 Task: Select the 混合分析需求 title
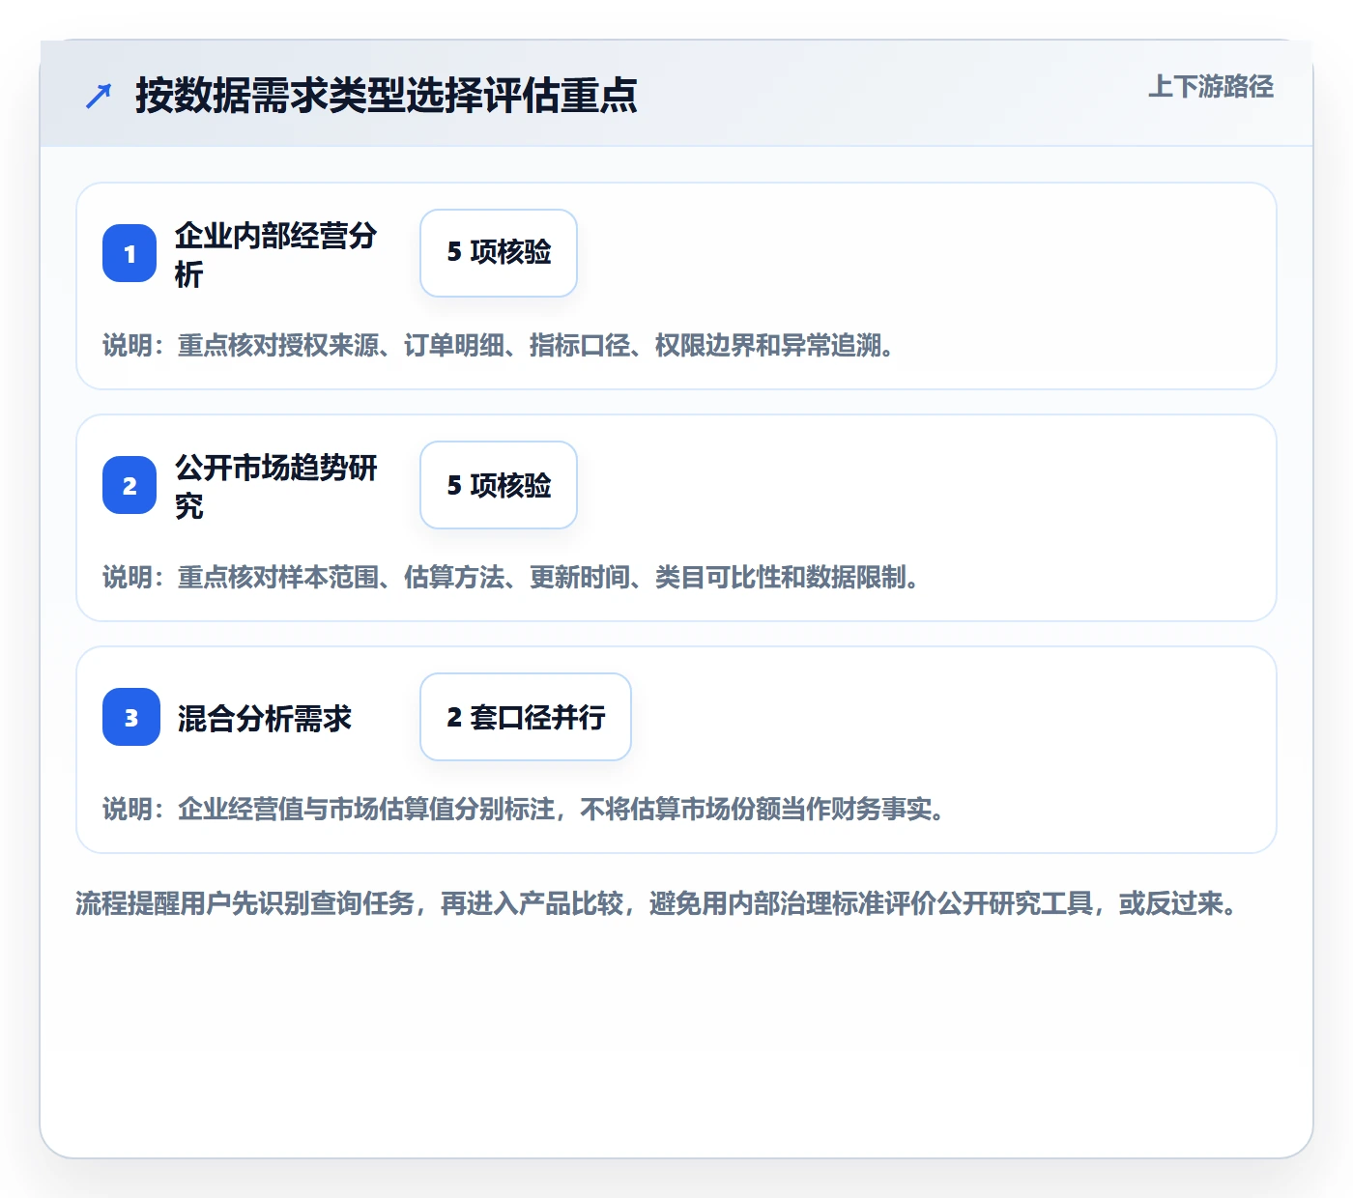[x=265, y=718]
